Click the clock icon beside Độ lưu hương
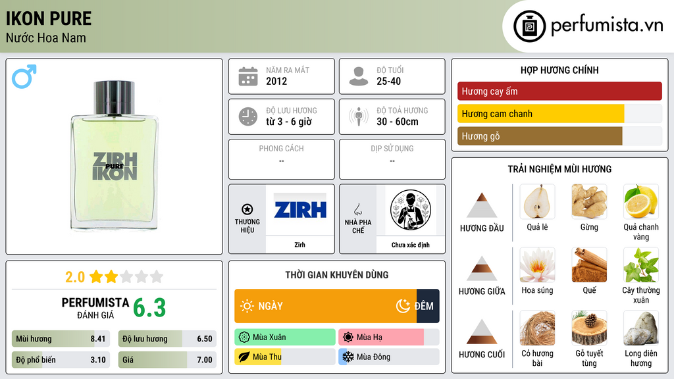674x379 pixels. tap(248, 116)
